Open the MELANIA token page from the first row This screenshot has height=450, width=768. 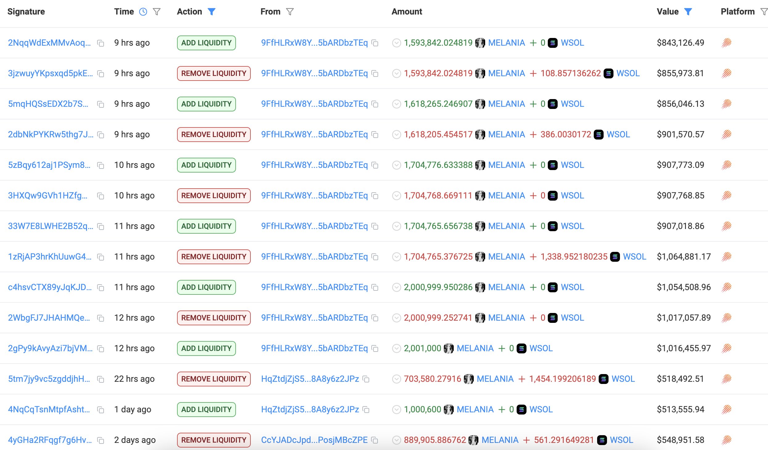[x=506, y=43]
